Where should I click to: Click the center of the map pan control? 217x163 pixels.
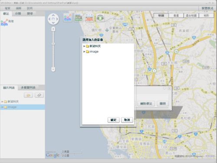(53, 19)
